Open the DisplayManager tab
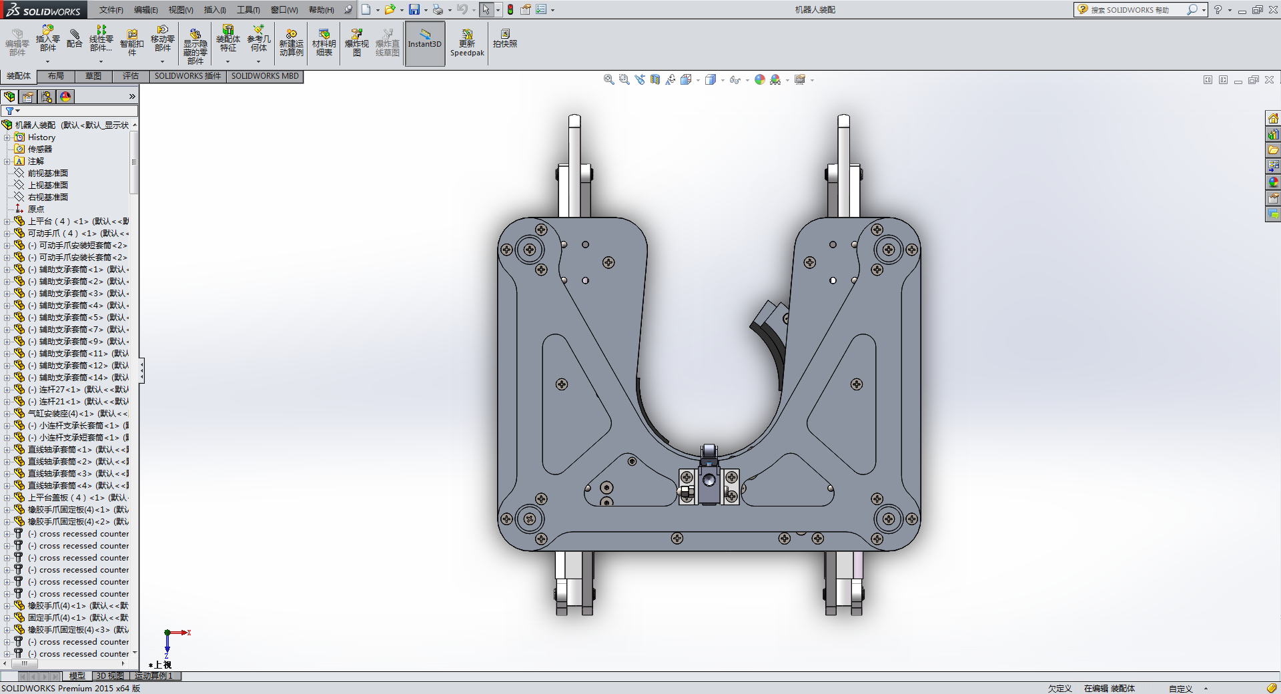Image resolution: width=1281 pixels, height=694 pixels. click(65, 97)
